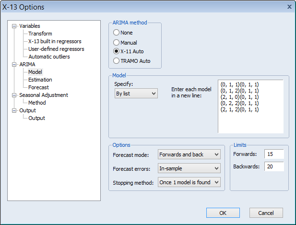Open the Forecast mode dropdown
This screenshot has width=296, height=225.
point(189,154)
